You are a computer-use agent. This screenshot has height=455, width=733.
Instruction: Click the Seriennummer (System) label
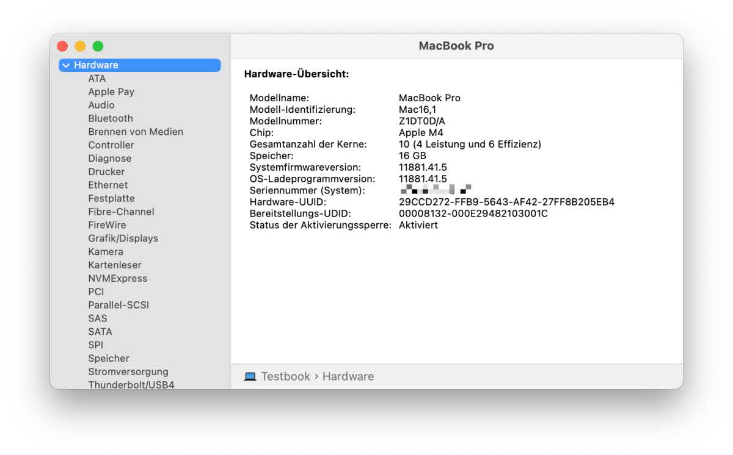point(307,190)
